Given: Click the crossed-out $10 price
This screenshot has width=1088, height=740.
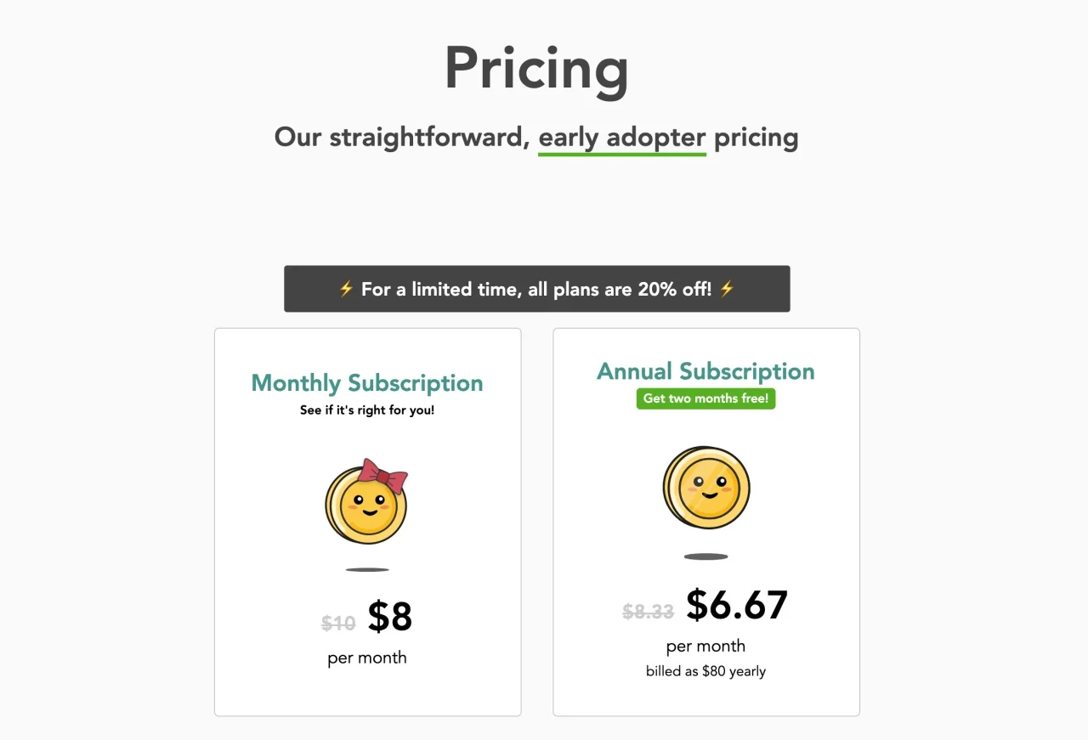Looking at the screenshot, I should [x=338, y=624].
